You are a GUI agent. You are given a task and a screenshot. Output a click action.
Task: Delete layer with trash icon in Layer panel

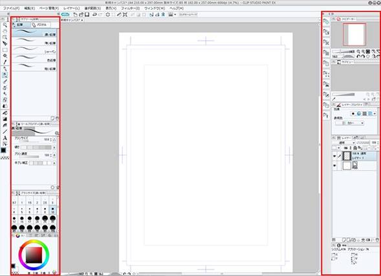tap(377, 240)
